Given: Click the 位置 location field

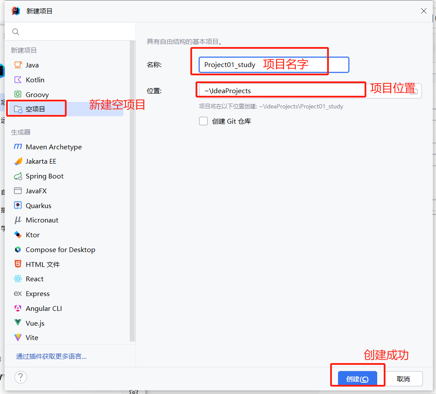Looking at the screenshot, I should point(310,91).
